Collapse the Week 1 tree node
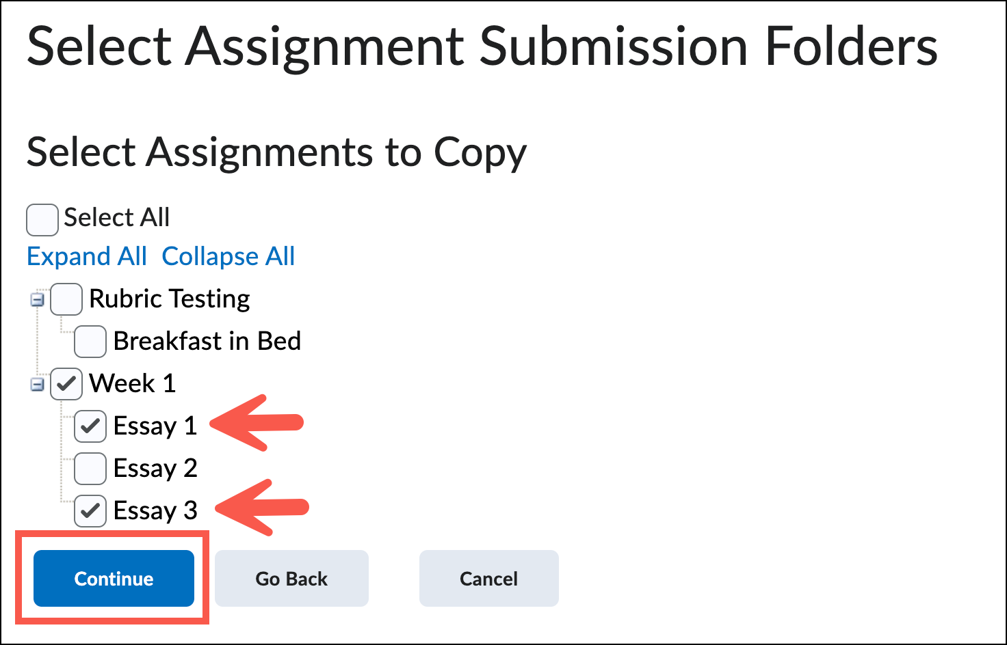Image resolution: width=1007 pixels, height=645 pixels. click(38, 384)
